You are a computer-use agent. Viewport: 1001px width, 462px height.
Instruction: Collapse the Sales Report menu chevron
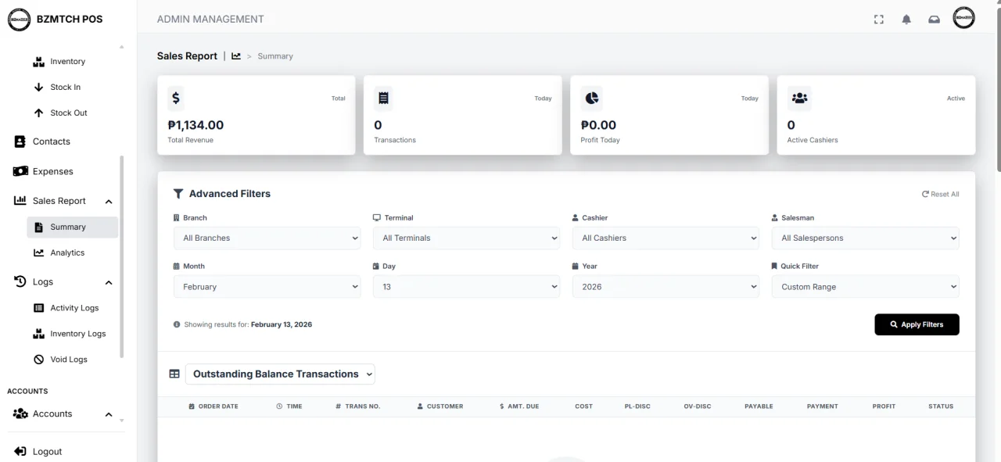[109, 202]
